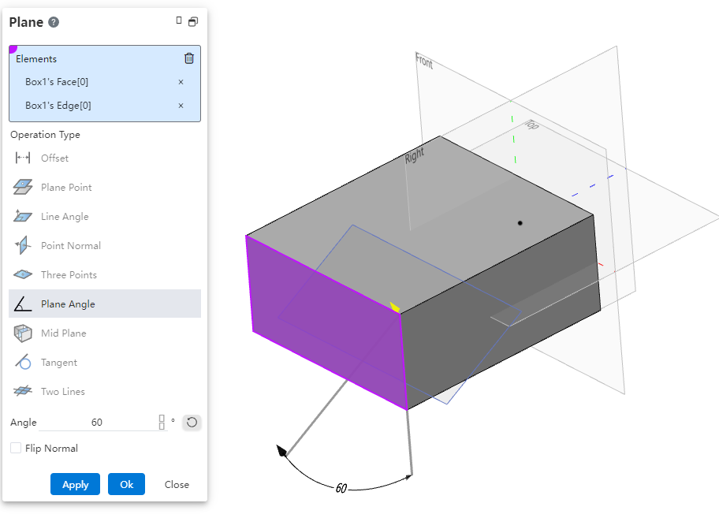
Task: Reset the angle with the circular arrow button
Action: click(x=192, y=423)
